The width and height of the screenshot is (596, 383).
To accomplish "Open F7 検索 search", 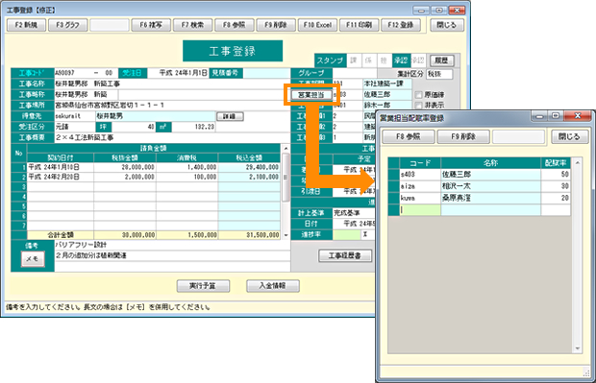I will (x=192, y=25).
